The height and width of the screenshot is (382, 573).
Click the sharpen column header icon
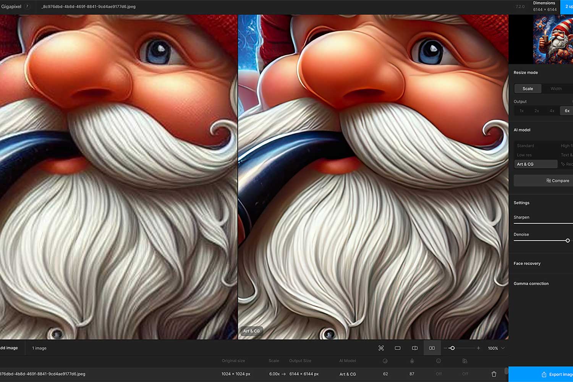pos(385,361)
